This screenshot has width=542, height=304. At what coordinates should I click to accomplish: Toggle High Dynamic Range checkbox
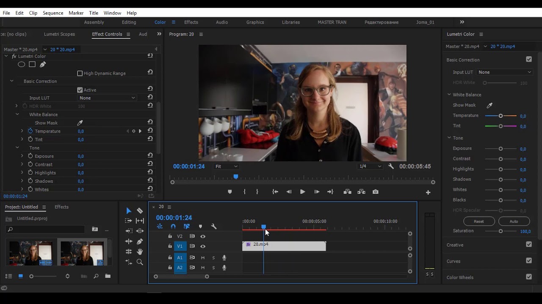point(80,73)
